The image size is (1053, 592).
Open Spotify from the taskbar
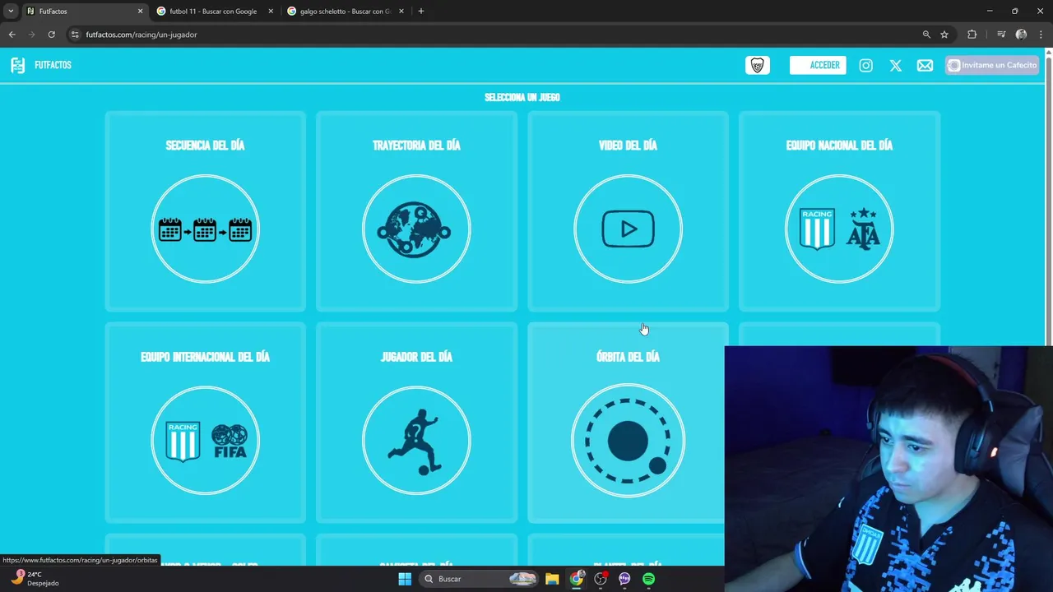tap(648, 579)
